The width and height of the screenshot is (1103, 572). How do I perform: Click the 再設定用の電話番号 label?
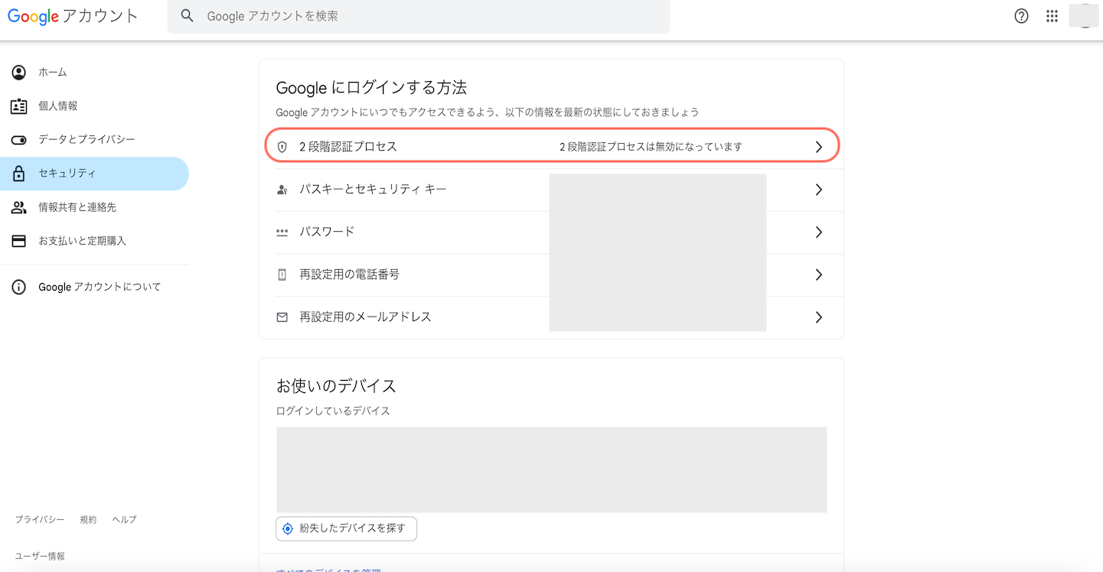[349, 275]
